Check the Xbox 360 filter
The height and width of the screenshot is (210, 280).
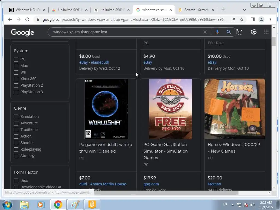coord(16,79)
